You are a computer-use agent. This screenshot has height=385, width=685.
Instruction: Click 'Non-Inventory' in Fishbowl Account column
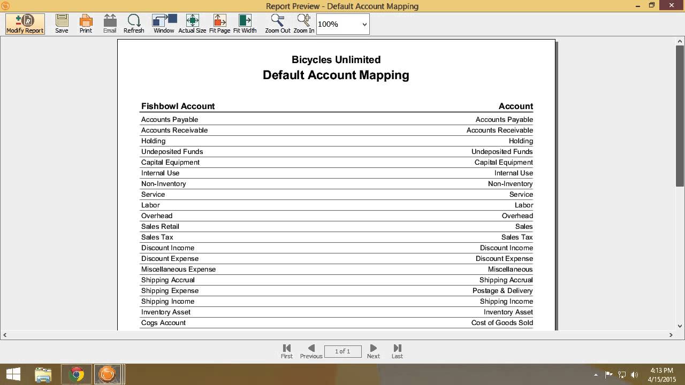click(x=163, y=184)
